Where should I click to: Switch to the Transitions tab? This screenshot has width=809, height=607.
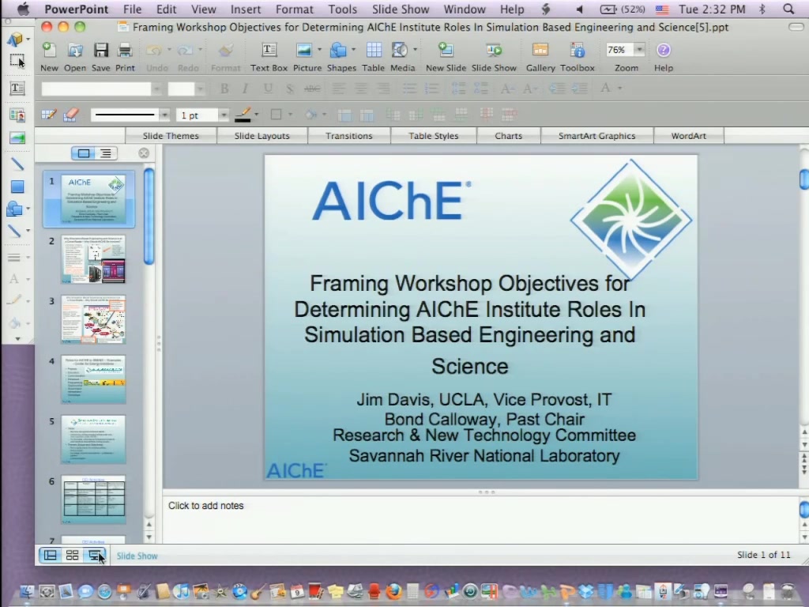point(348,136)
